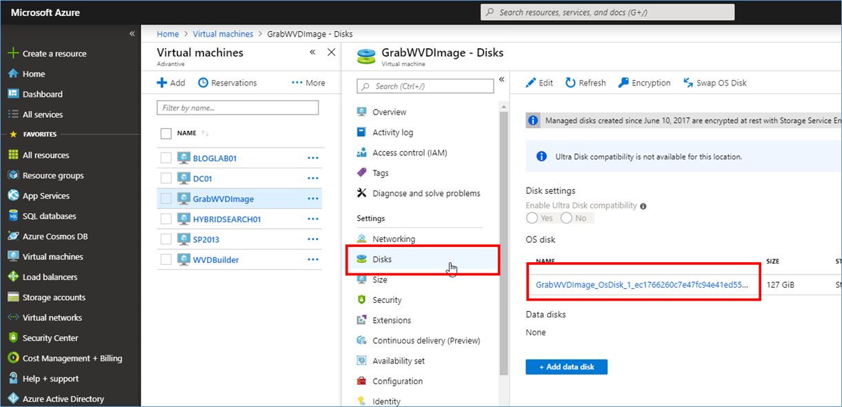This screenshot has height=407, width=842.
Task: Click the Cost Management + Billing icon
Action: (x=12, y=359)
